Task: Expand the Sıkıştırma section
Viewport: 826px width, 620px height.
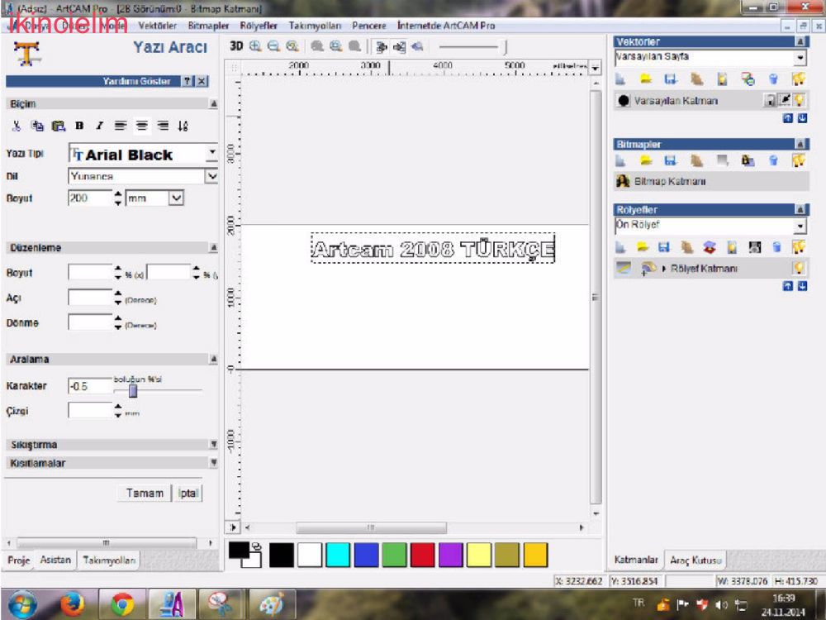Action: point(213,445)
